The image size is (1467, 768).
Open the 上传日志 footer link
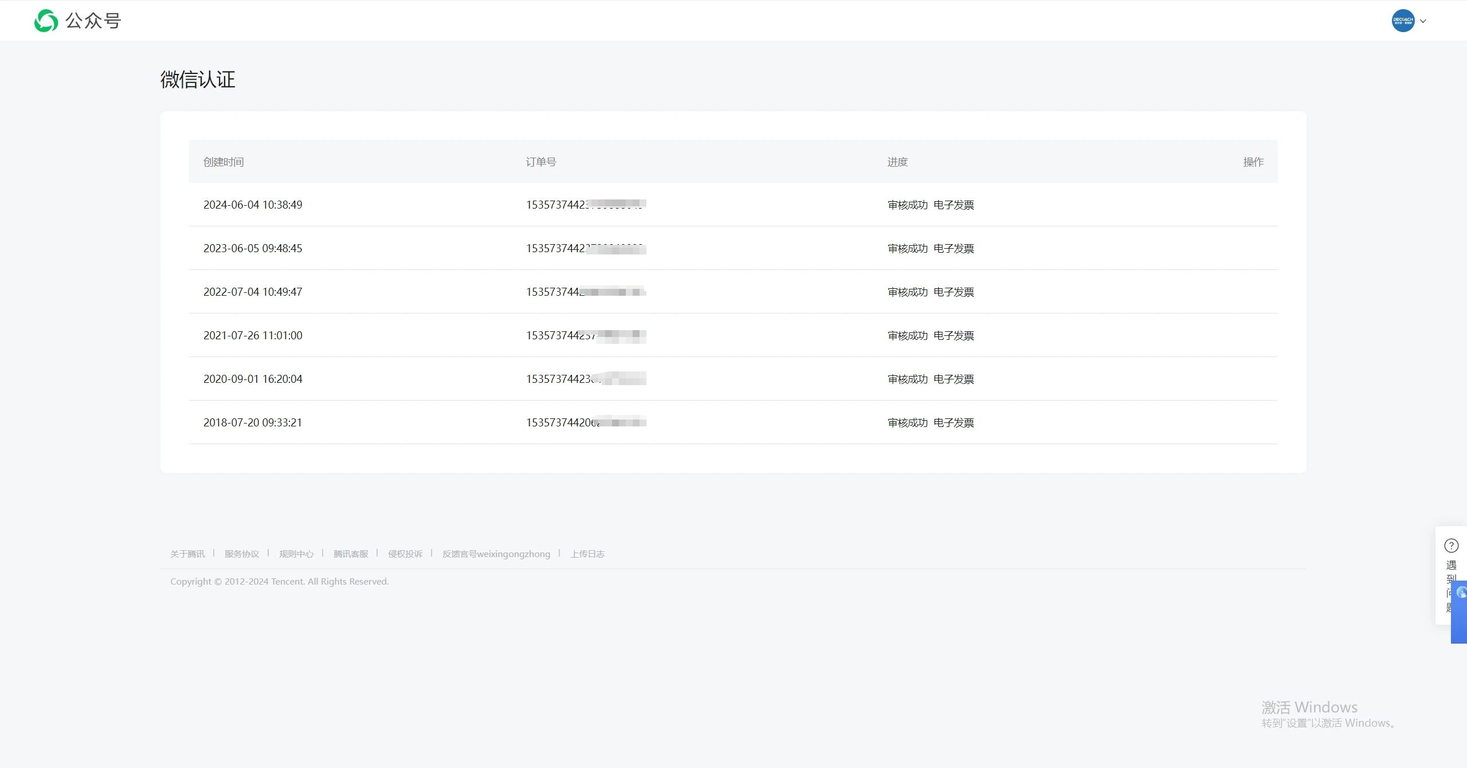pyautogui.click(x=587, y=554)
